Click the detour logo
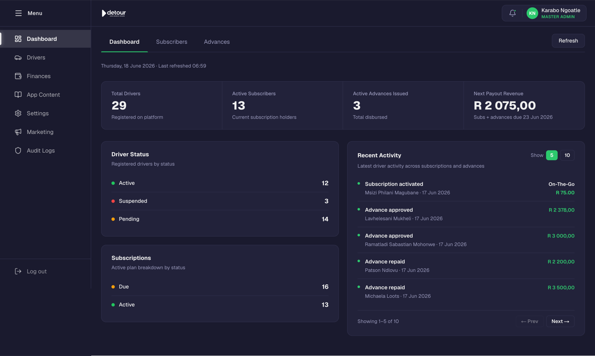This screenshot has height=356, width=595. 114,13
